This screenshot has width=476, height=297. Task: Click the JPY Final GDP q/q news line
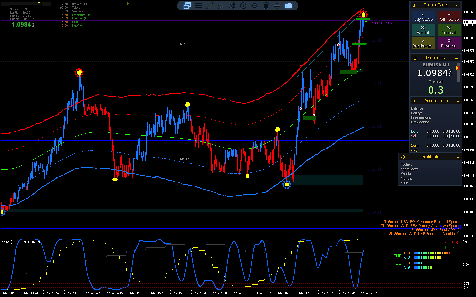click(436, 230)
